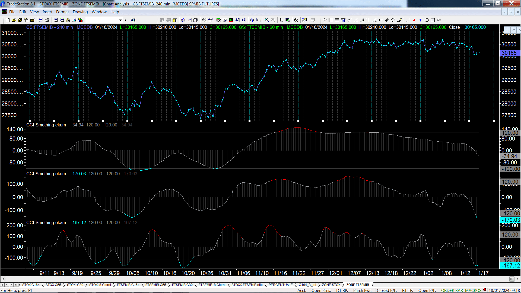The width and height of the screenshot is (521, 293).
Task: Click the find symbol magnifier icon
Action: point(133,20)
